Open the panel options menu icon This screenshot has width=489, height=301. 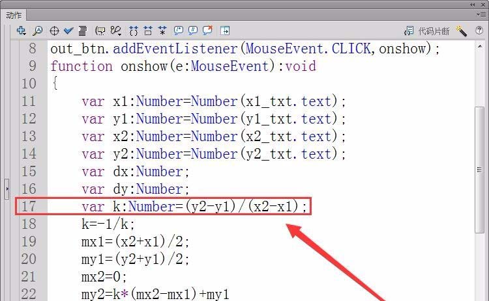[x=481, y=14]
